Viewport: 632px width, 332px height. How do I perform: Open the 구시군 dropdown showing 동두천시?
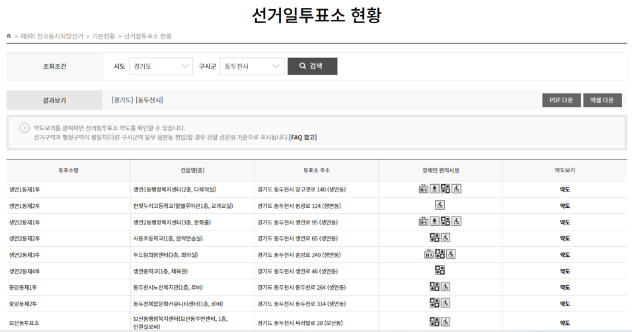click(x=251, y=67)
